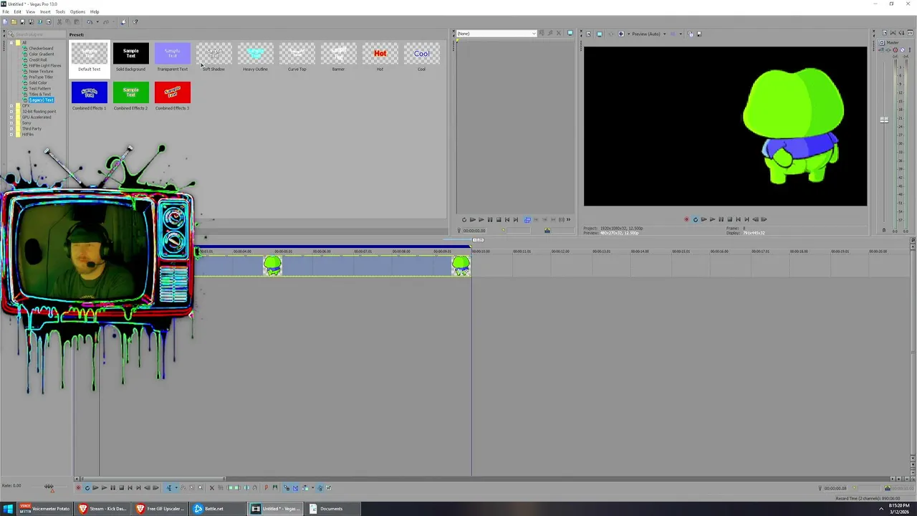Click the Open project folder icon
917x516 pixels.
(14, 21)
